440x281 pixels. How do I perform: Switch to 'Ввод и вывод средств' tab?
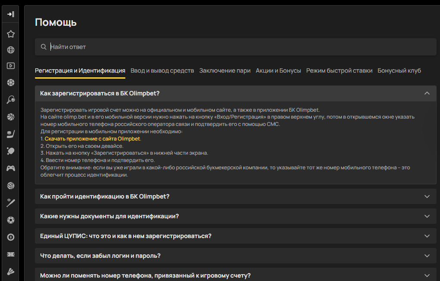point(162,70)
